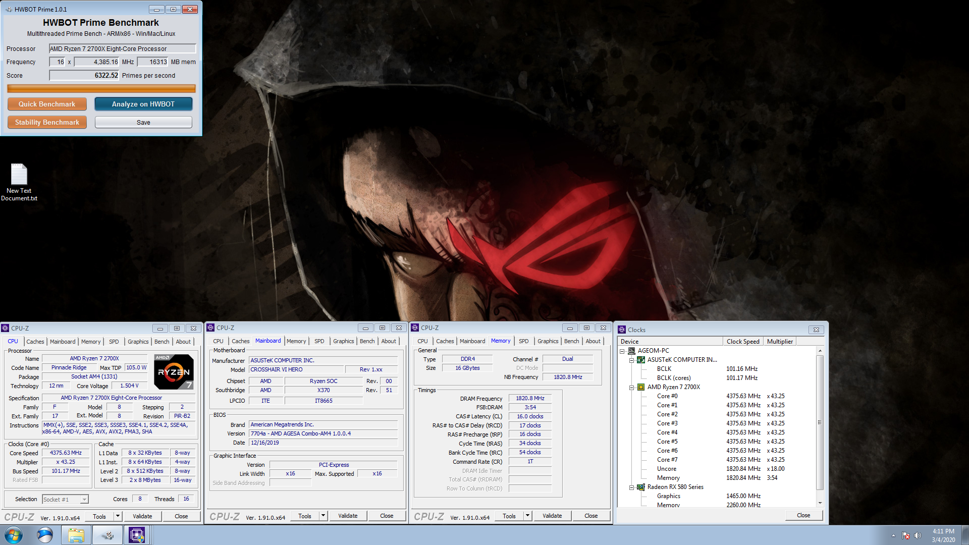Click Validate in the first CPU-Z window
This screenshot has width=969, height=545.
pos(142,516)
